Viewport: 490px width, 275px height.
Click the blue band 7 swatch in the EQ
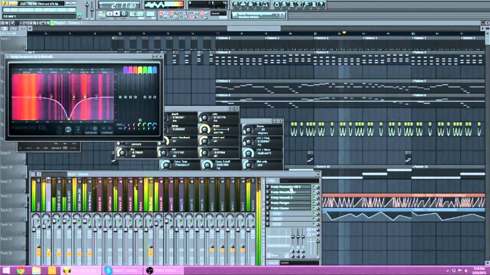(154, 70)
